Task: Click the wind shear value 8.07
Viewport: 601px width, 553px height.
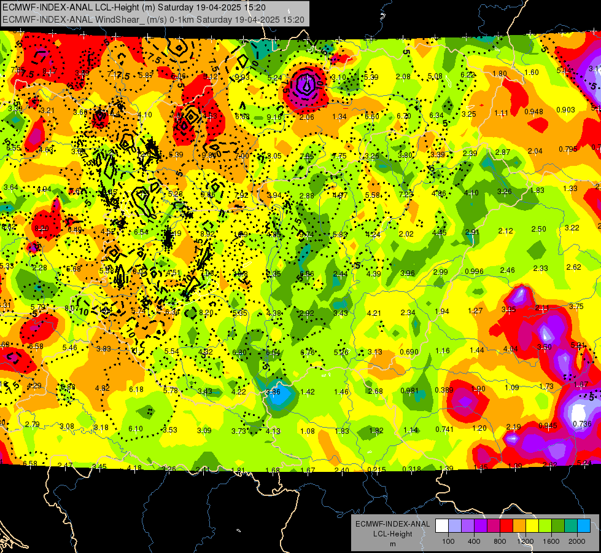Action: pos(72,308)
